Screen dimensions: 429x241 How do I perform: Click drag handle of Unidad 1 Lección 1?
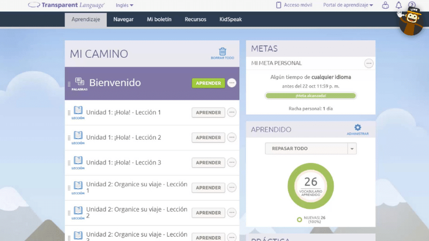pos(69,112)
